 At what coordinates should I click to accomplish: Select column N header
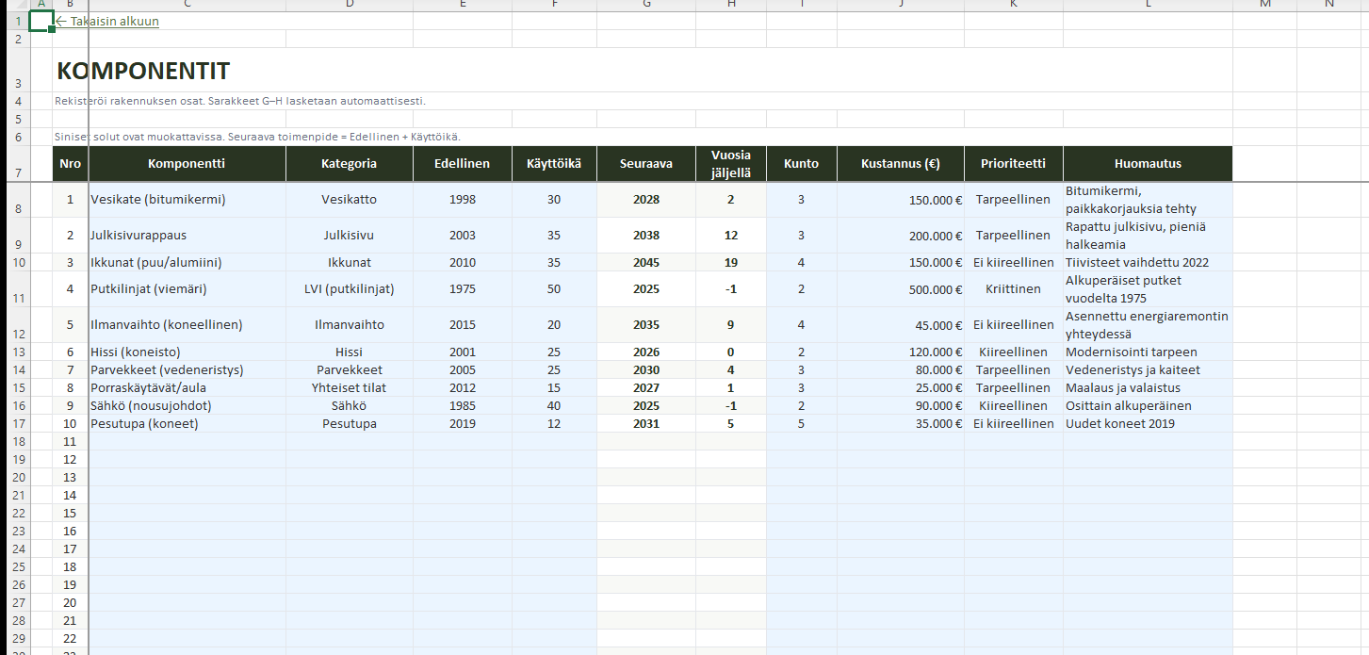1328,5
